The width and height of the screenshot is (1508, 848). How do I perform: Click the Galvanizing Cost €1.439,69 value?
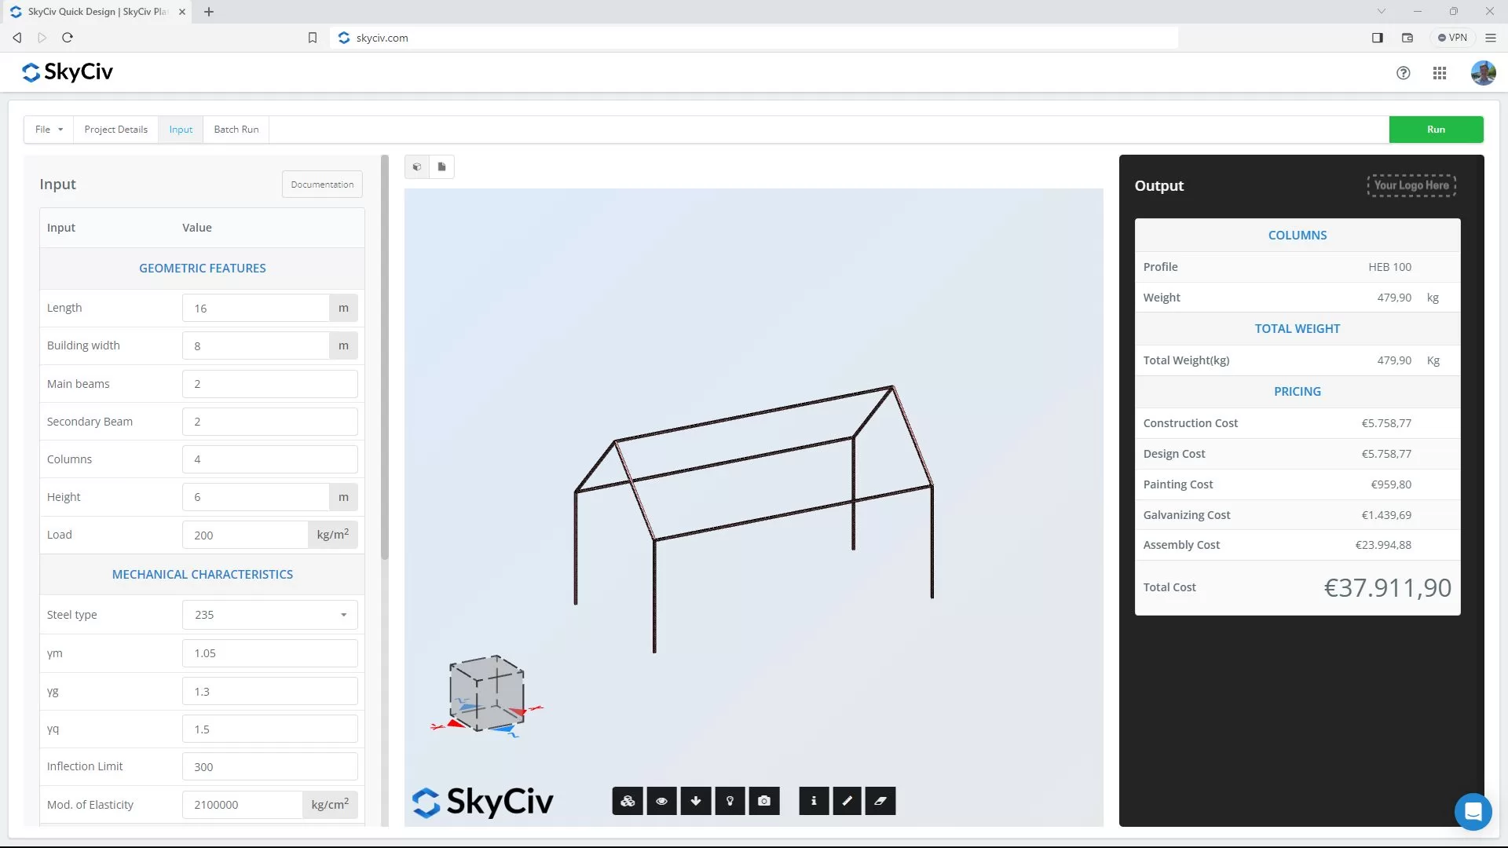(1386, 515)
